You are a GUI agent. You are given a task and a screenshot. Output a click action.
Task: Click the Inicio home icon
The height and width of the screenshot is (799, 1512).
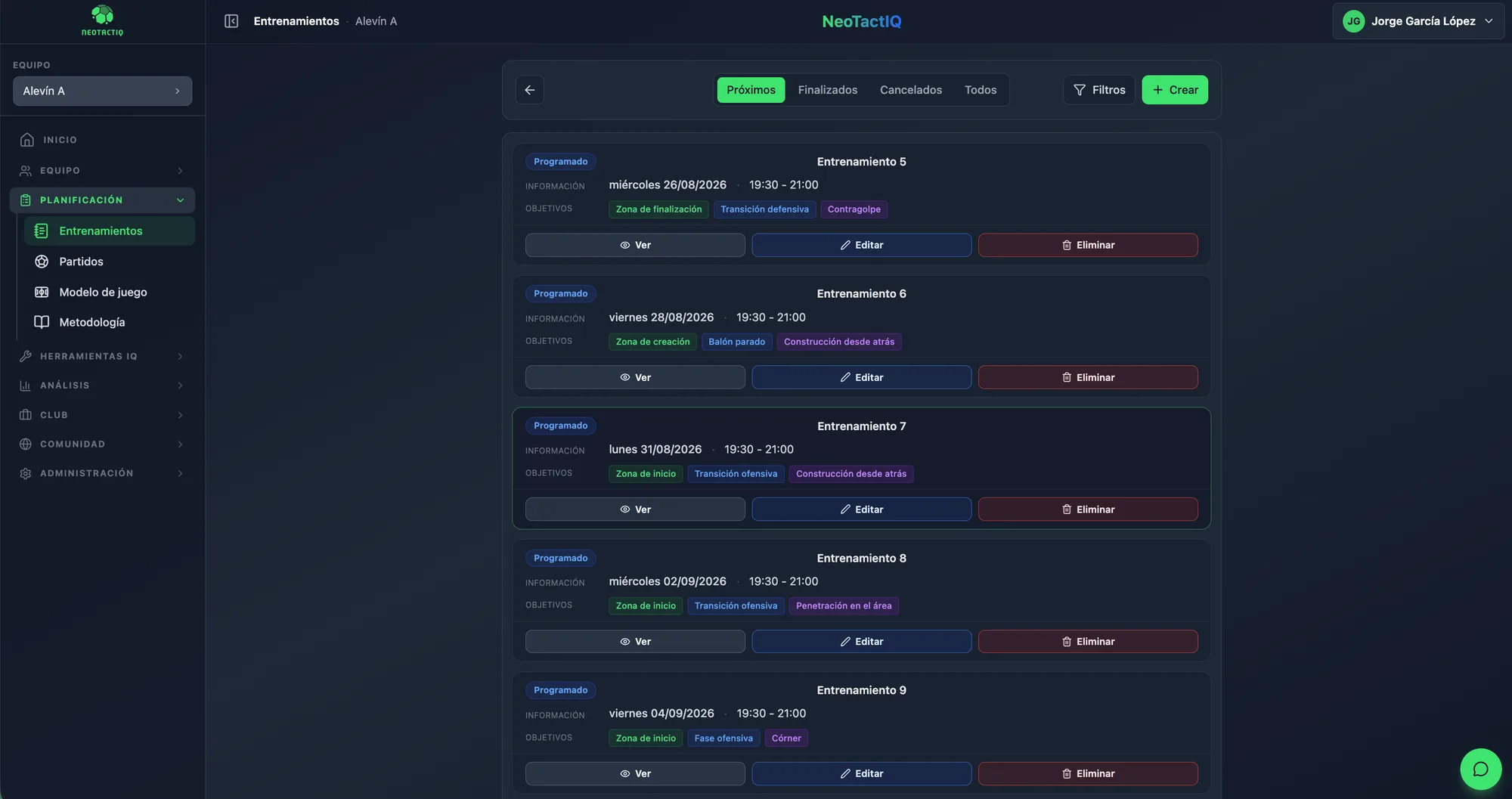[27, 140]
